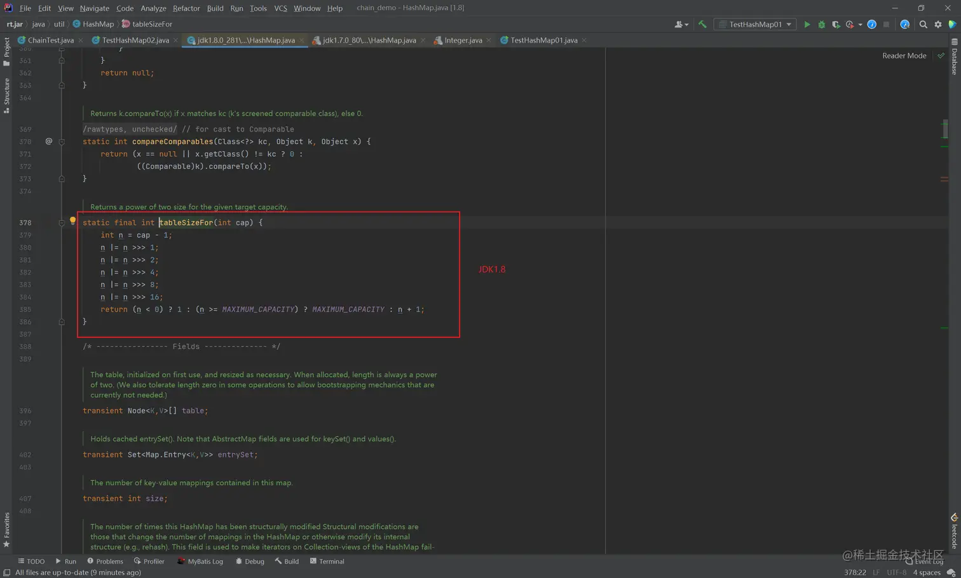Image resolution: width=961 pixels, height=578 pixels.
Task: Run with Coverage using the shield icon
Action: pyautogui.click(x=836, y=24)
